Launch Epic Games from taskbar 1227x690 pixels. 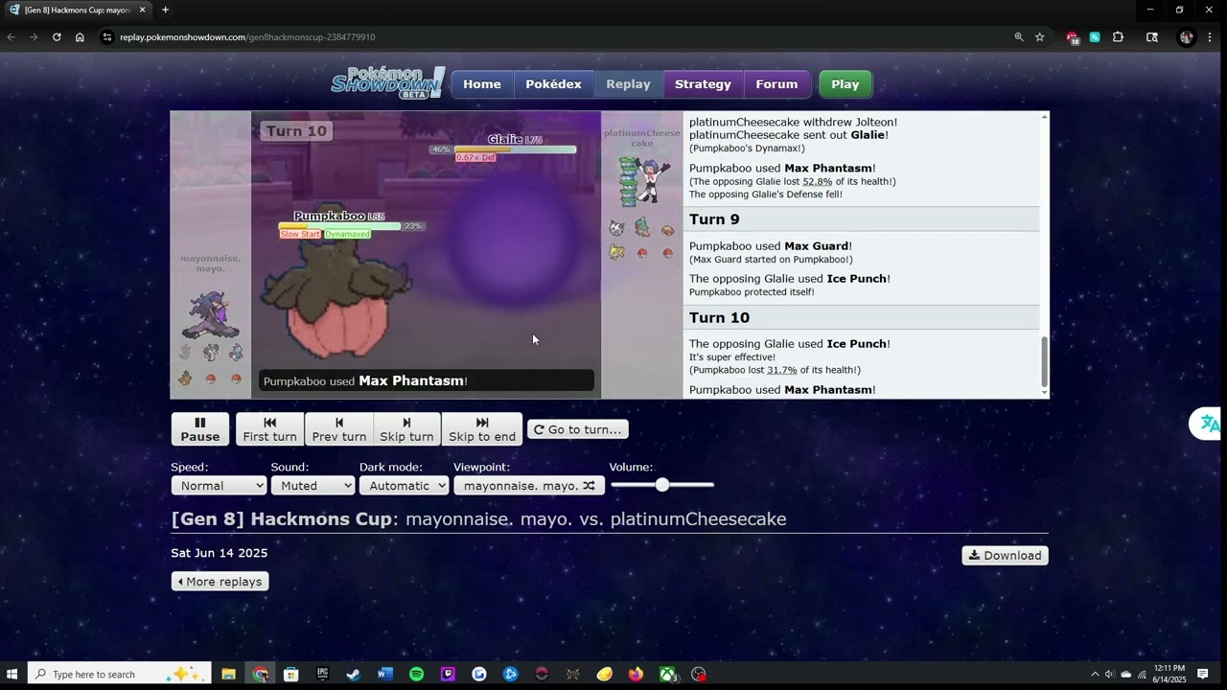pos(323,675)
